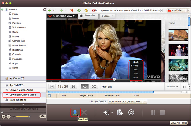Mute the preview volume speaker
This screenshot has height=126, width=191.
click(x=14, y=117)
